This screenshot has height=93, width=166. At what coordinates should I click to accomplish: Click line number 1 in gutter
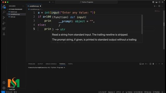coord(34,13)
